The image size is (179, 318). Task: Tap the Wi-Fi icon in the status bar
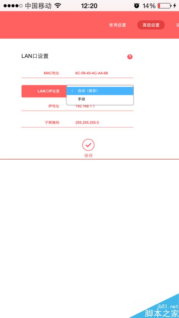click(x=58, y=6)
